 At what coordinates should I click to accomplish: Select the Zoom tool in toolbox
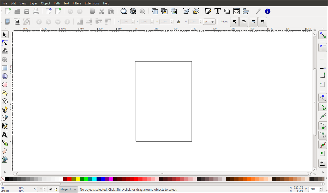tap(5, 59)
